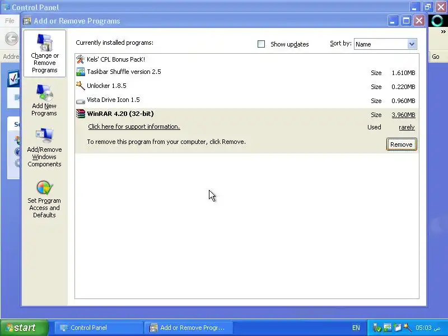This screenshot has width=448, height=336.
Task: Click the WinRAR books icon
Action: point(80,114)
